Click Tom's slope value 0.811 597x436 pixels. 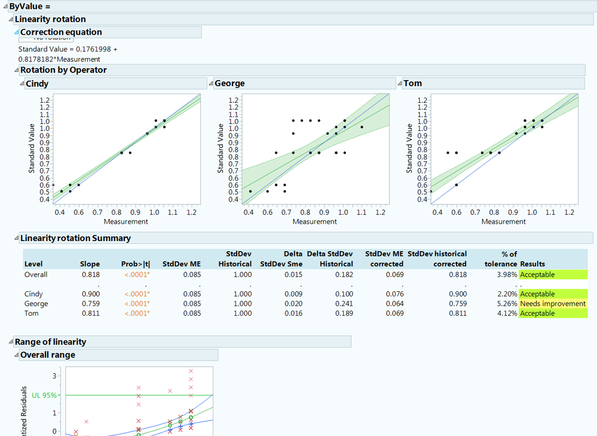pyautogui.click(x=91, y=313)
